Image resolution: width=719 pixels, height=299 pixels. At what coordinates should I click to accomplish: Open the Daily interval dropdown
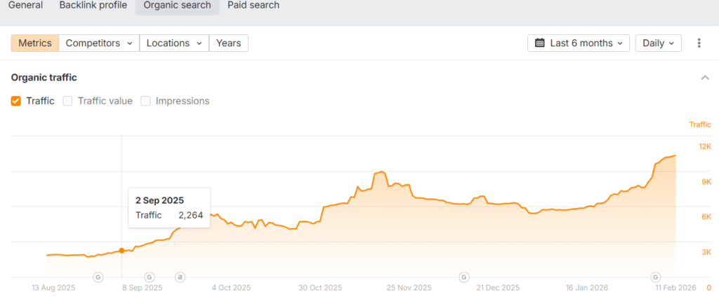[x=658, y=43]
